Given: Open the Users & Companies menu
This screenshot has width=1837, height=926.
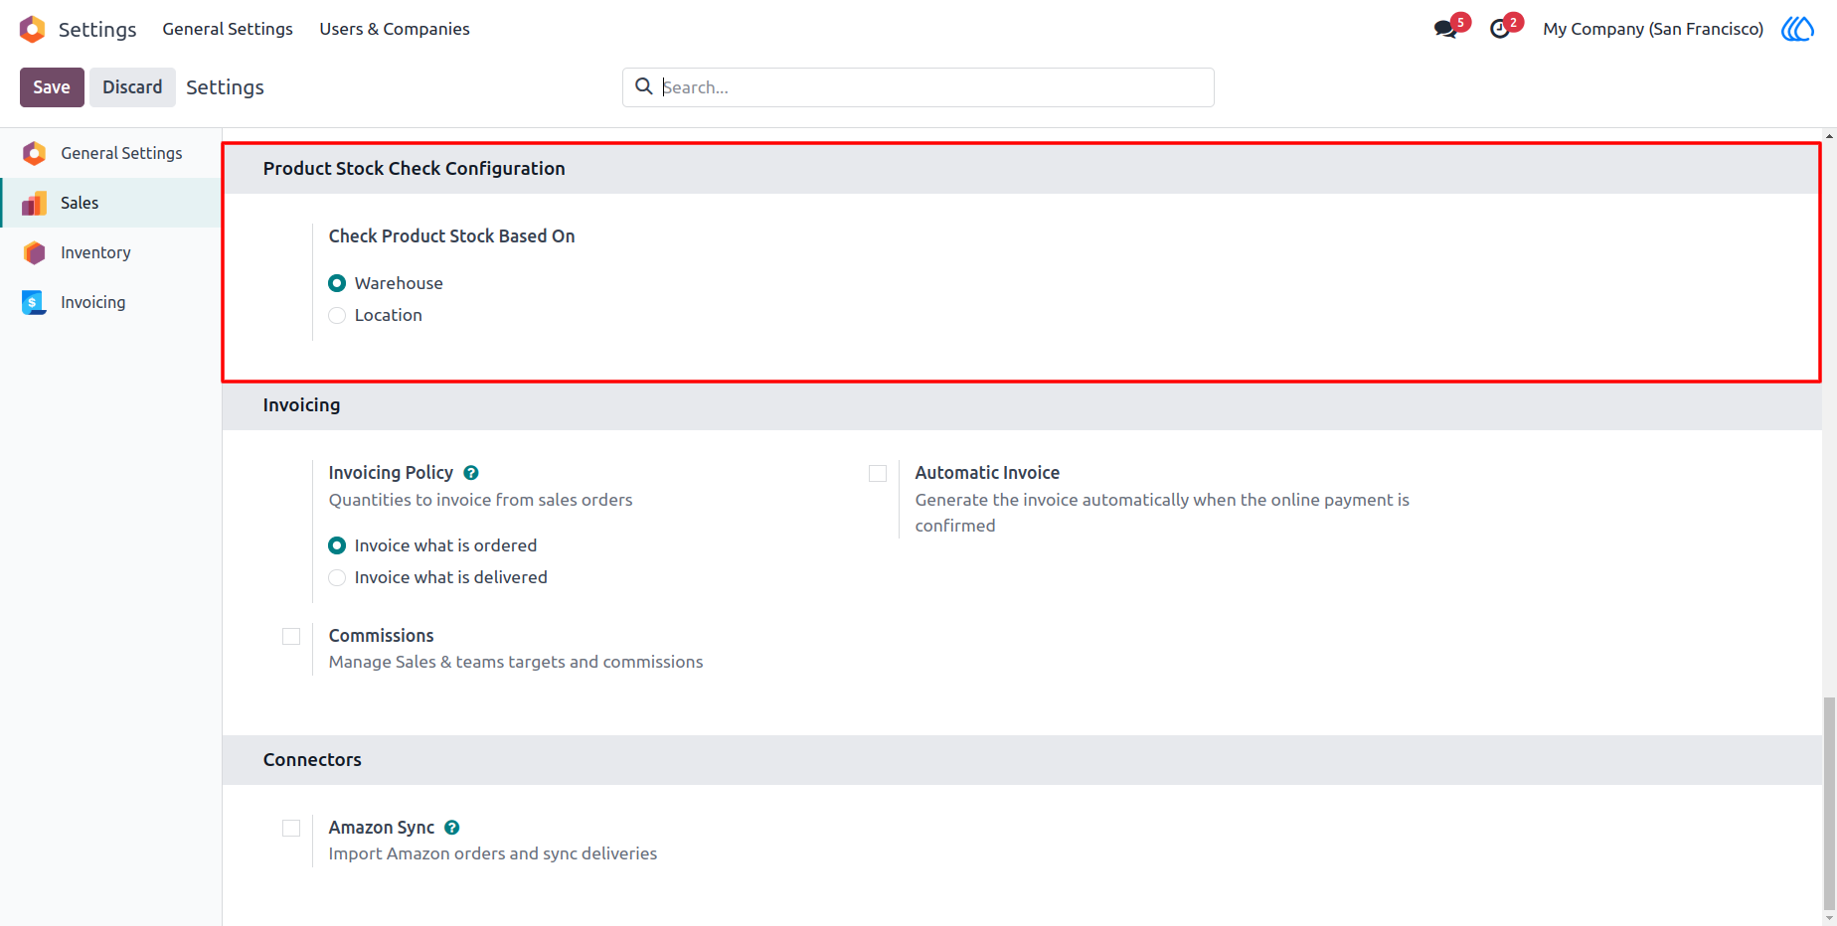Looking at the screenshot, I should coord(395,29).
